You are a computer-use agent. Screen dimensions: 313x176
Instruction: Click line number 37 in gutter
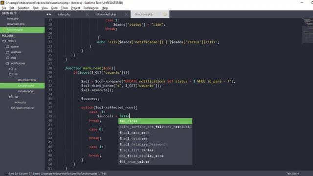click(50, 108)
